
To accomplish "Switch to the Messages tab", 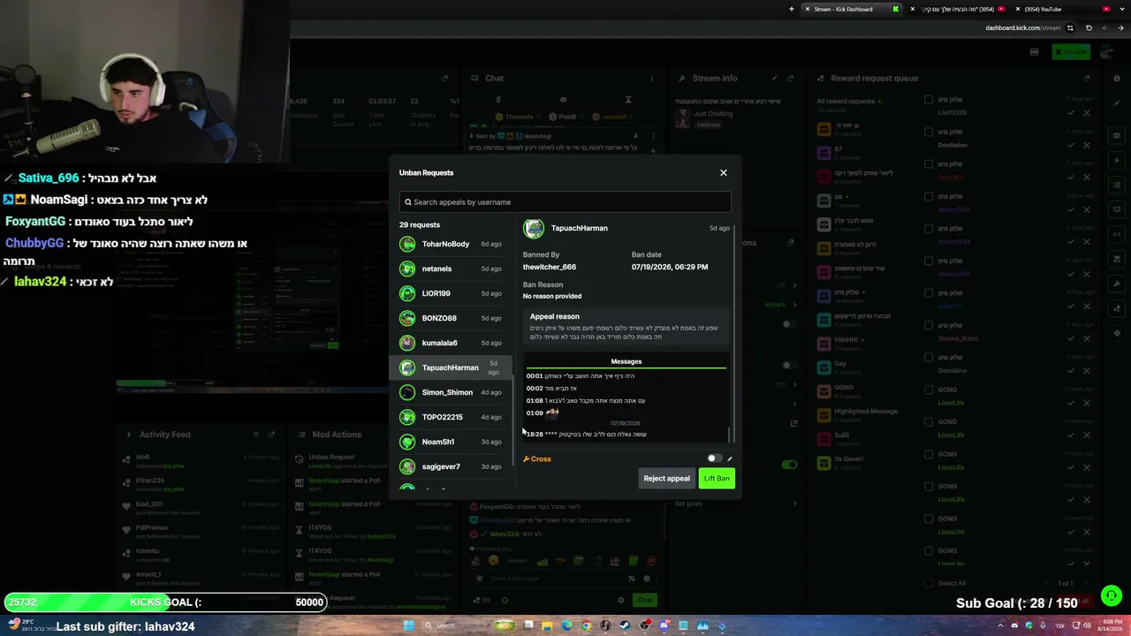I will coord(626,361).
